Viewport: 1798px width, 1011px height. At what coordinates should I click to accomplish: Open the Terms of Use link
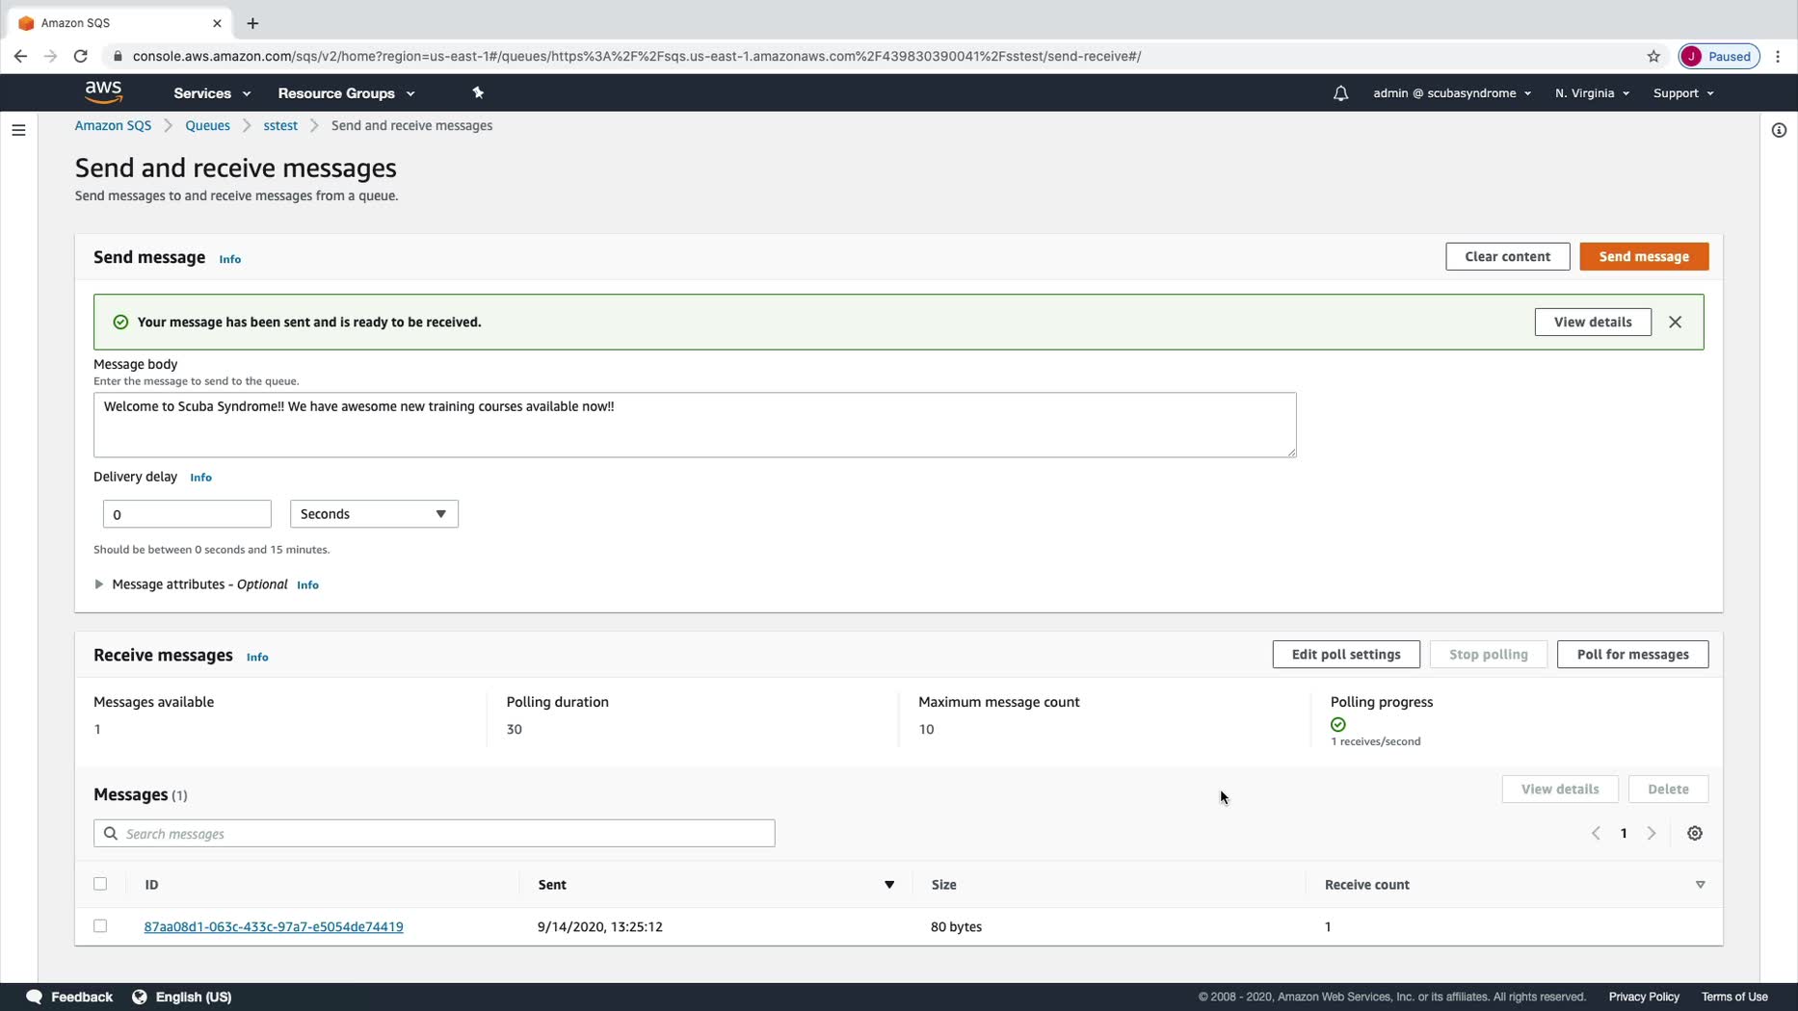pos(1734,997)
